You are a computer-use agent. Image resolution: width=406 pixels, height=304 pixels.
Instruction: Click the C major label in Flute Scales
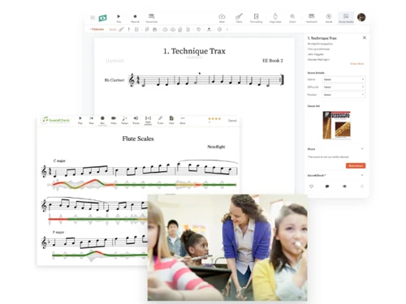tap(59, 161)
